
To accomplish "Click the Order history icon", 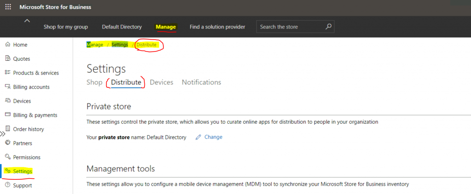I will [8, 129].
